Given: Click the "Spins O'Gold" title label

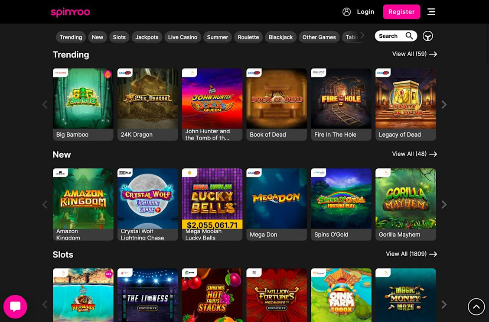Looking at the screenshot, I should 331,235.
